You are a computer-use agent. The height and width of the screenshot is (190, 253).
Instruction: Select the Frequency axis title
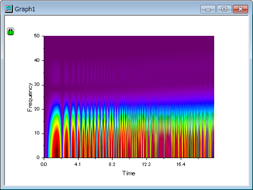point(30,97)
